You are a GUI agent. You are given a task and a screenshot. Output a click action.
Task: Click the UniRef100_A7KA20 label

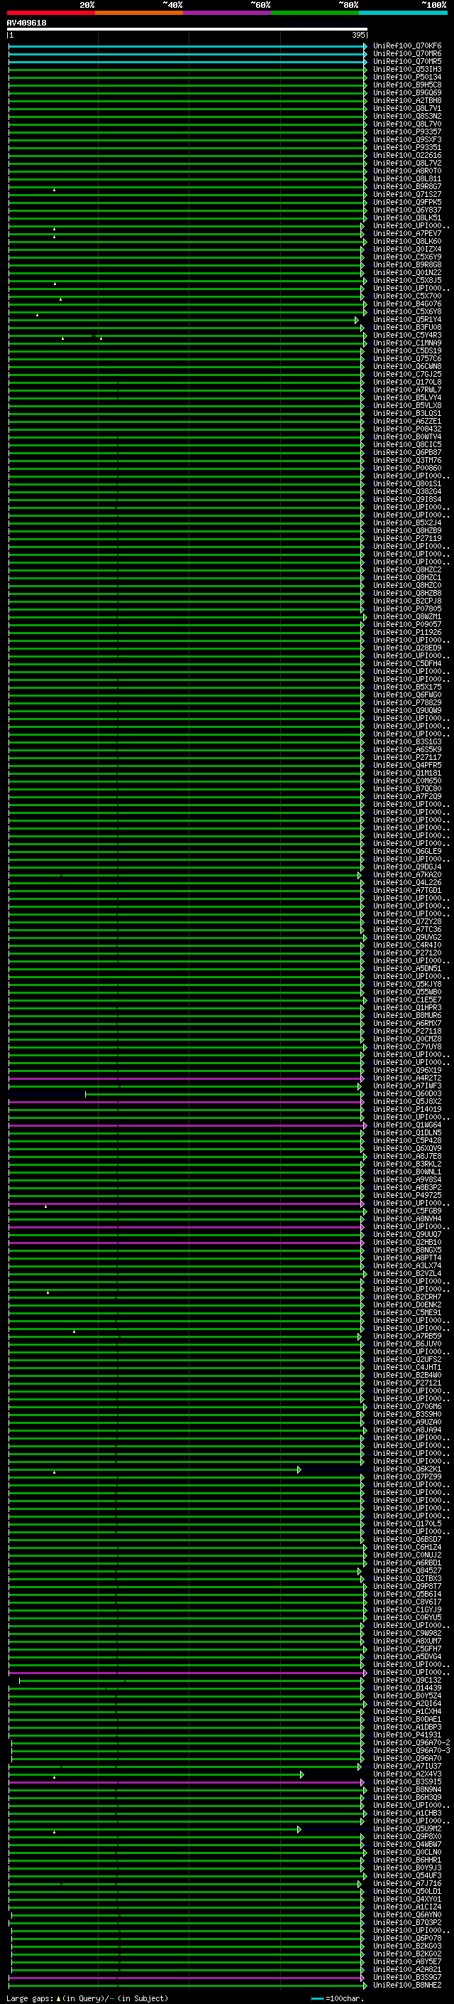pyautogui.click(x=407, y=874)
